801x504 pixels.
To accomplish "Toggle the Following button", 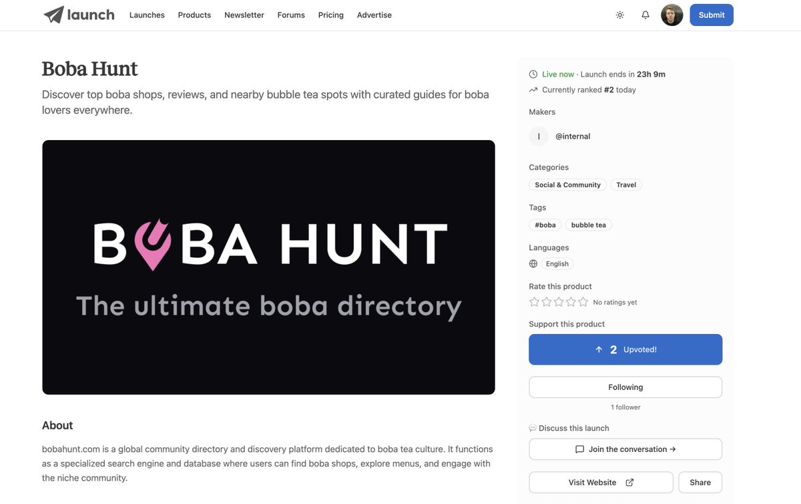I will 625,387.
